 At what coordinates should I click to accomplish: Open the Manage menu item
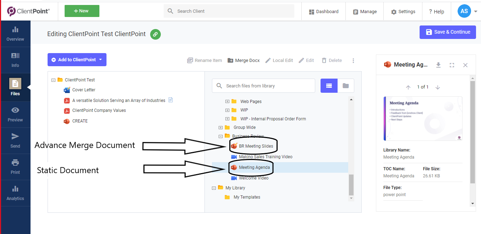(365, 12)
